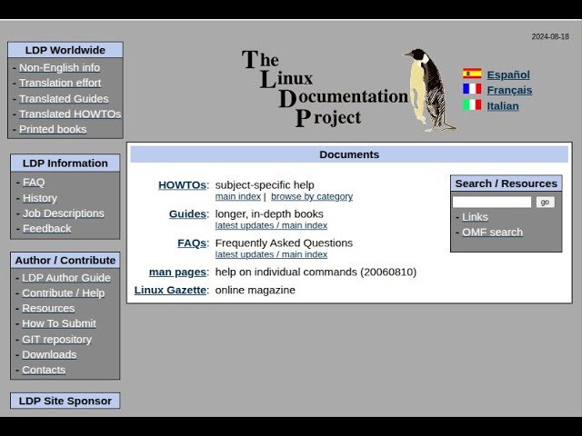This screenshot has width=582, height=436.
Task: Click the LDP Information section header
Action: [x=65, y=163]
